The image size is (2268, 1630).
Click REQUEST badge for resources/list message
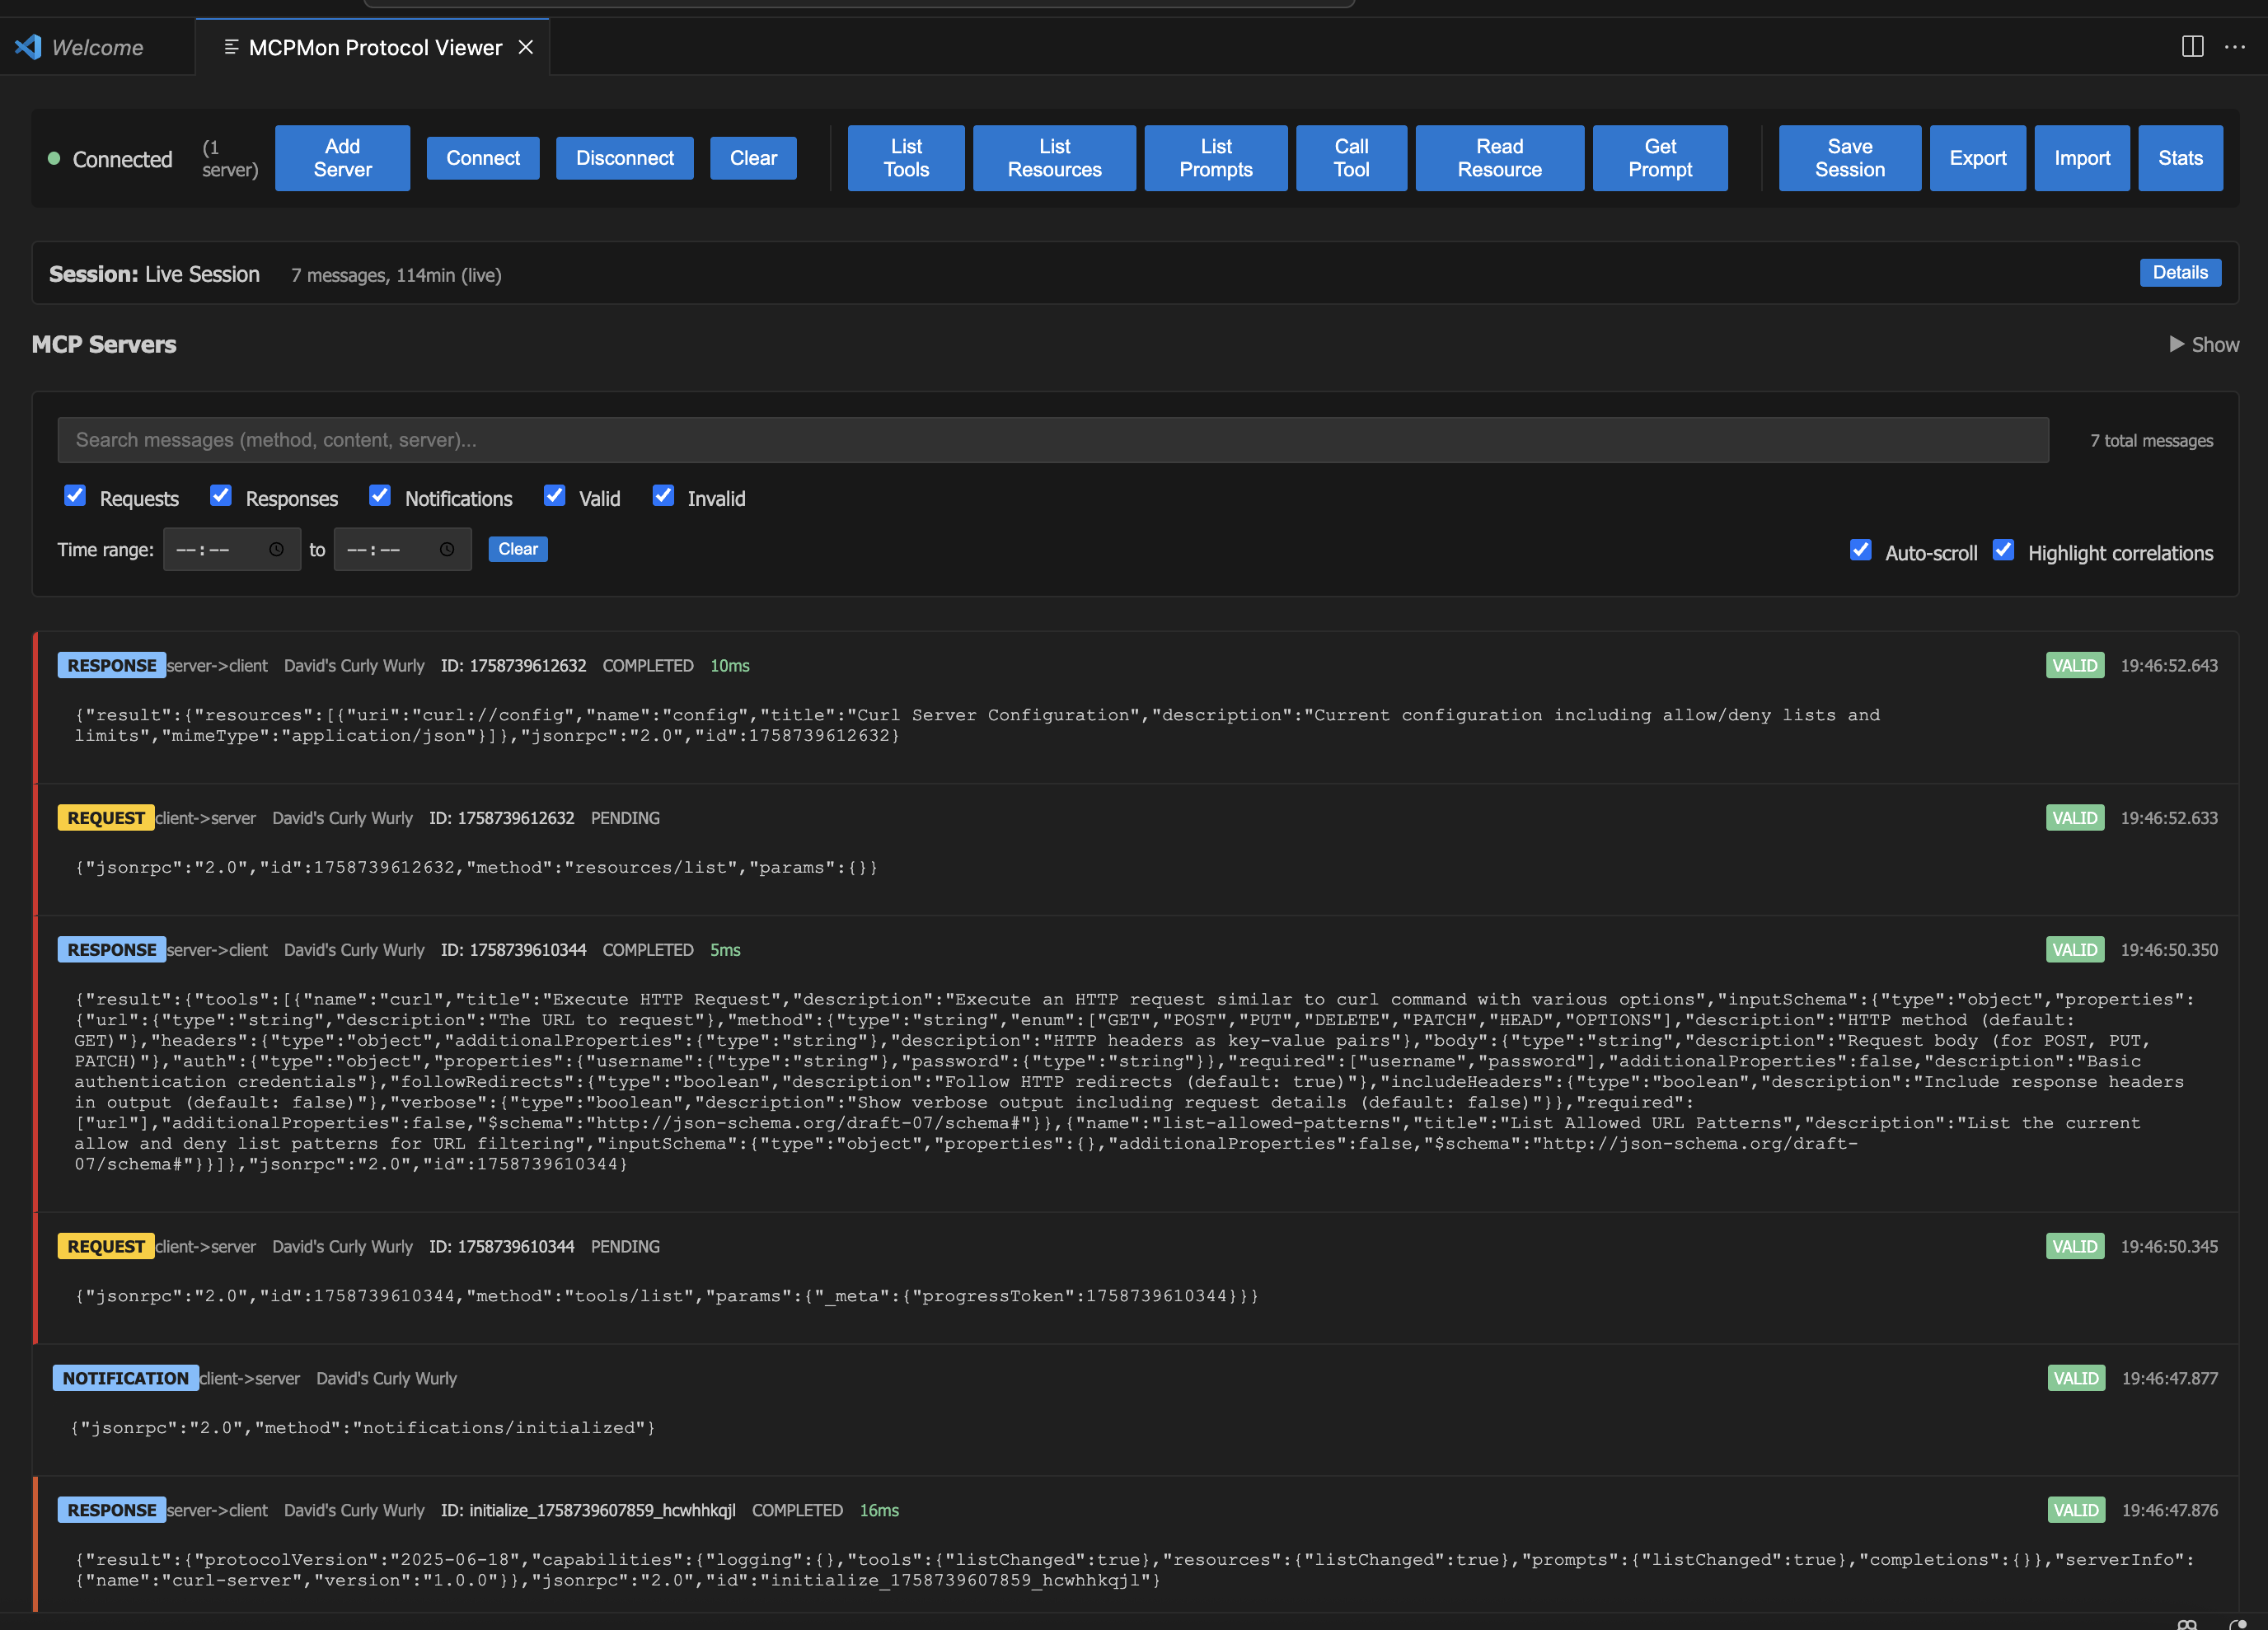[x=106, y=818]
